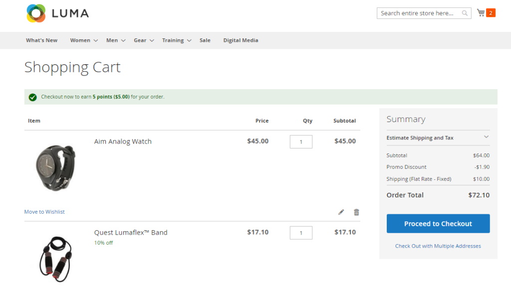Click the Promo Discount label
This screenshot has width=511, height=287.
pos(406,167)
